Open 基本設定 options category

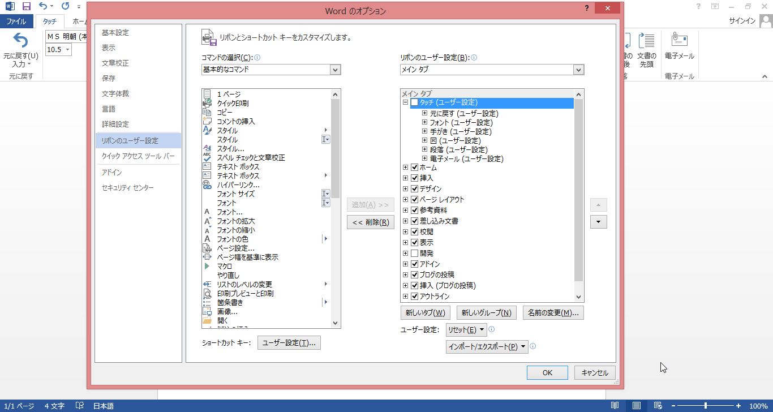pyautogui.click(x=115, y=33)
